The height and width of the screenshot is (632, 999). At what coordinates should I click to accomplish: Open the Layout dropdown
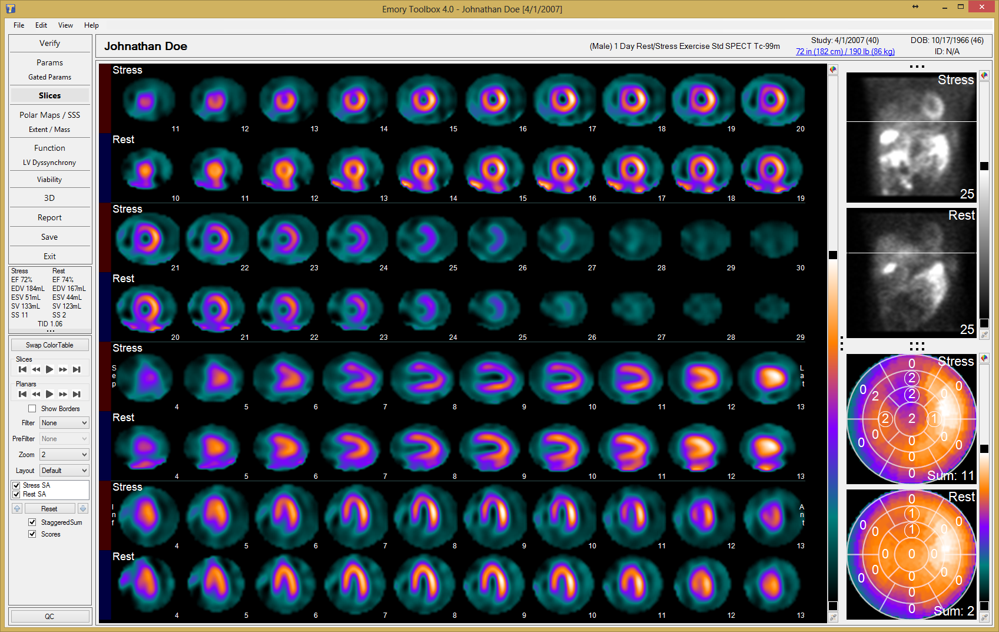64,471
